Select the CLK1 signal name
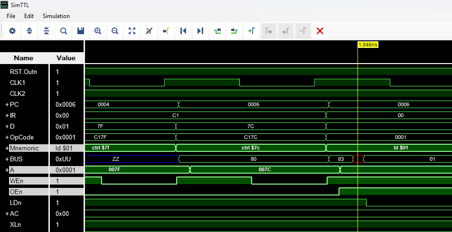This screenshot has width=452, height=232. click(x=18, y=83)
